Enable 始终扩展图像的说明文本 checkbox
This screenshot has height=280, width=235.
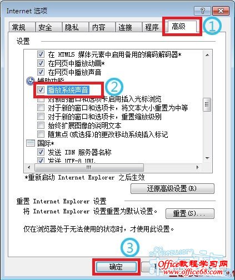[41, 126]
